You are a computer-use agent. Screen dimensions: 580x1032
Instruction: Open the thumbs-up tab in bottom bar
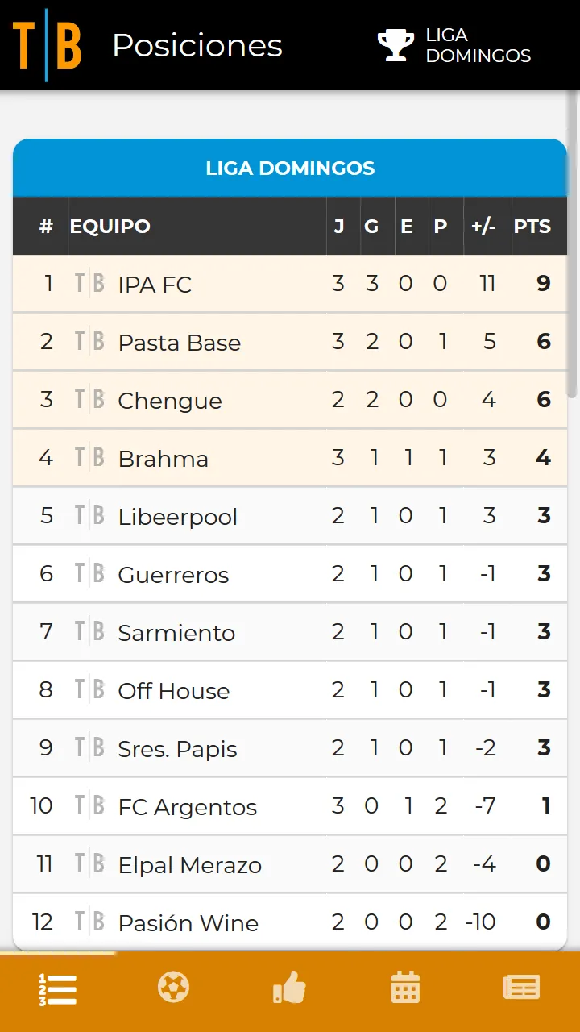tap(289, 987)
